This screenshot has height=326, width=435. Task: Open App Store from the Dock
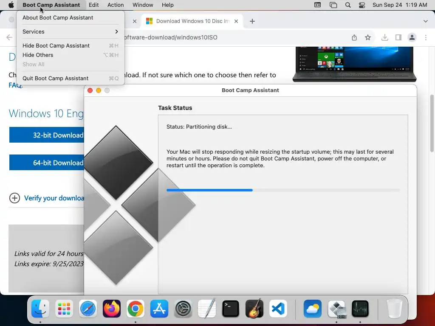159,309
